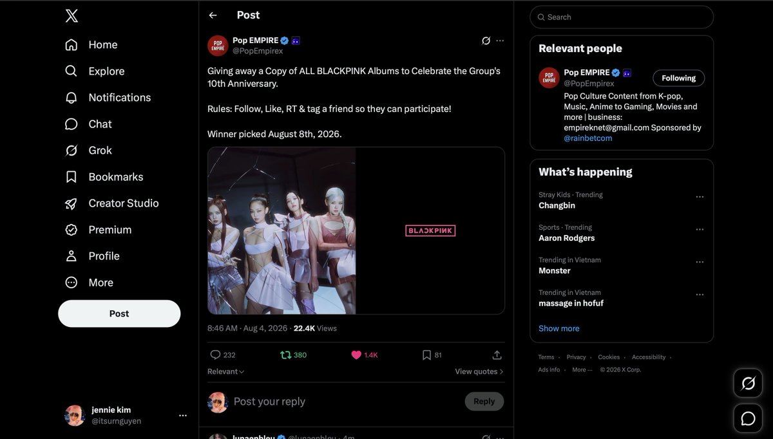Open the BLACKPINK logo image
The image size is (773, 439).
(x=430, y=230)
